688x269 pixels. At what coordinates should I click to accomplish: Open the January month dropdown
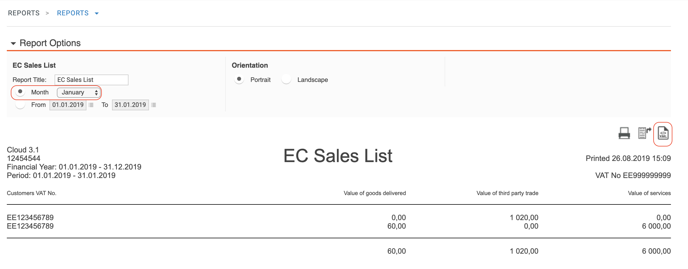coord(79,92)
